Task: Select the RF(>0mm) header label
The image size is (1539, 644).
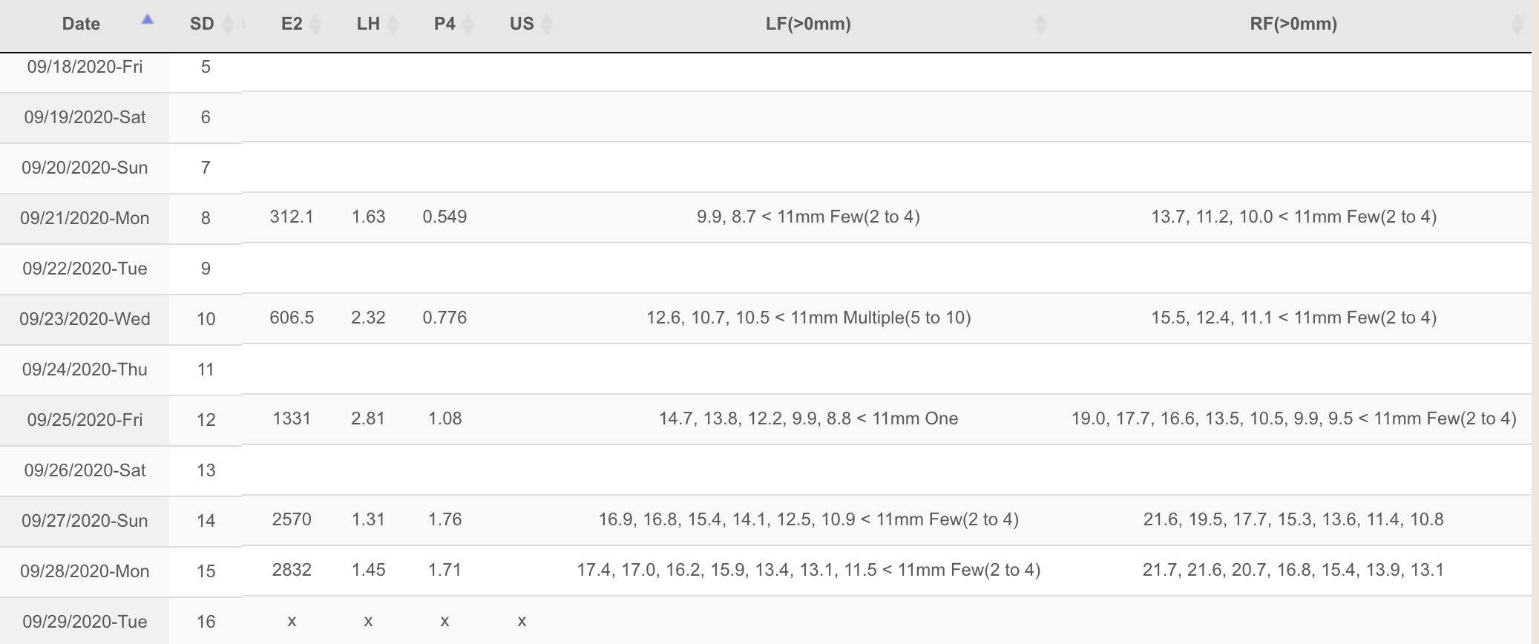Action: (1293, 24)
